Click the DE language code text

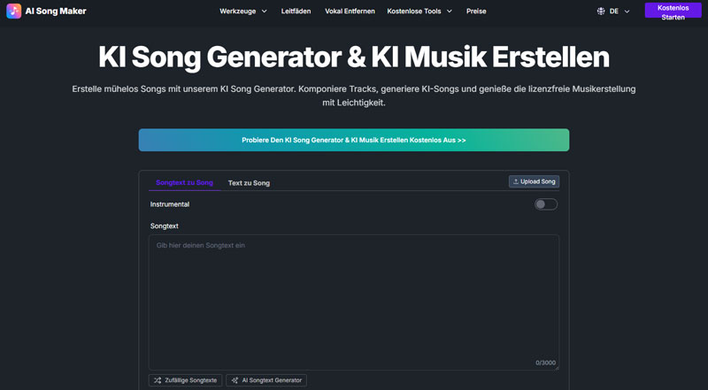(x=614, y=11)
